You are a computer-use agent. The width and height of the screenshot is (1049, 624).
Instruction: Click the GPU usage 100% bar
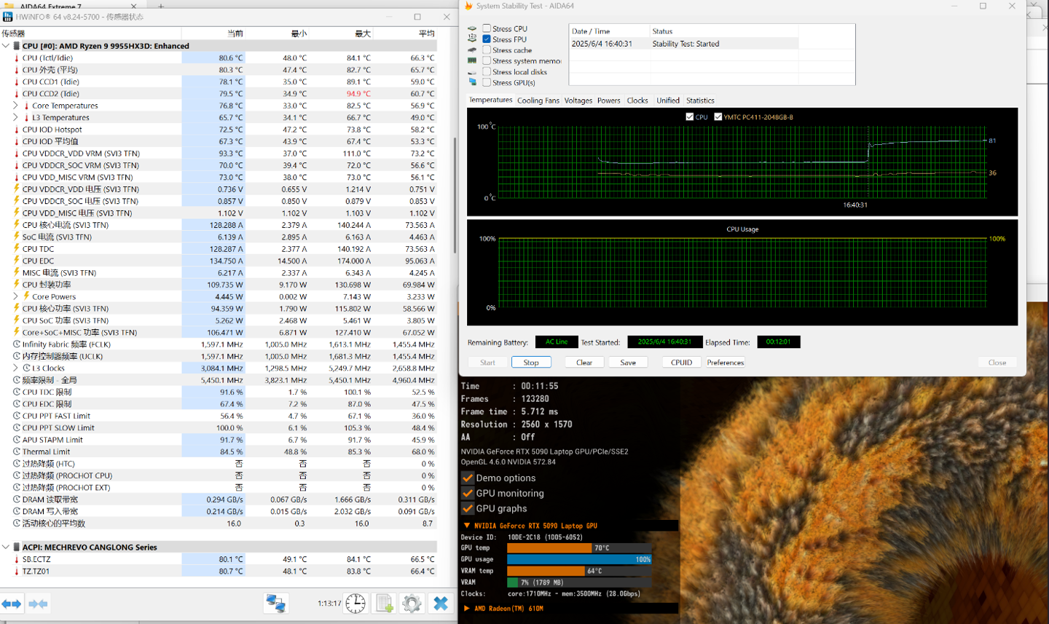coord(578,560)
